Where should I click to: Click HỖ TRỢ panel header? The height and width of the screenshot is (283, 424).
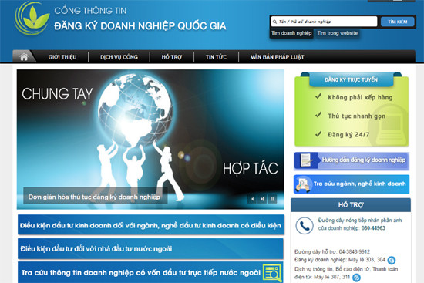351,205
